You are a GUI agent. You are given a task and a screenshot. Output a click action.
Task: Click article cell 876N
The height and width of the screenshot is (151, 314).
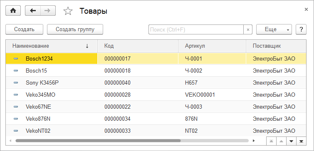(212, 119)
